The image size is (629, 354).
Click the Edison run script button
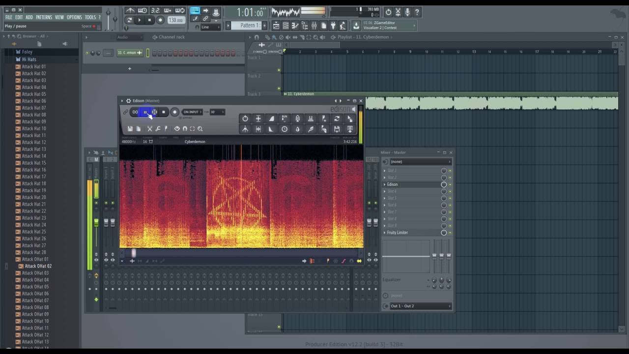[285, 118]
